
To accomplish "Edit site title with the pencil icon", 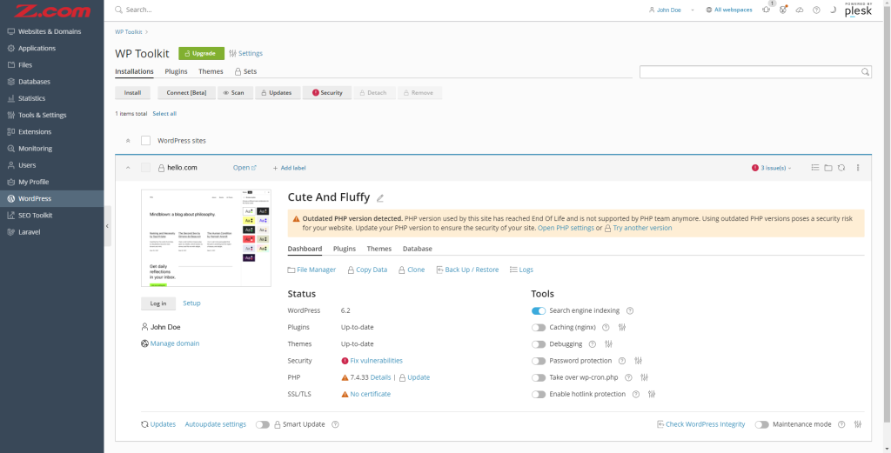I will click(380, 198).
